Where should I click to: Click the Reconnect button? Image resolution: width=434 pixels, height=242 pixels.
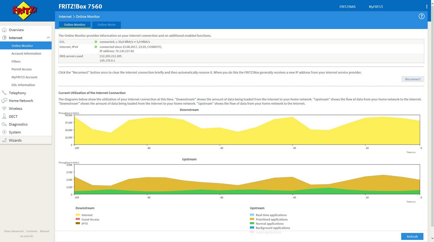[413, 79]
